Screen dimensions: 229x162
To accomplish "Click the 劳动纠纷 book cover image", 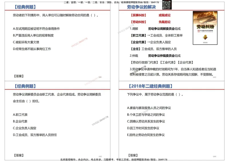I will coord(205,28).
